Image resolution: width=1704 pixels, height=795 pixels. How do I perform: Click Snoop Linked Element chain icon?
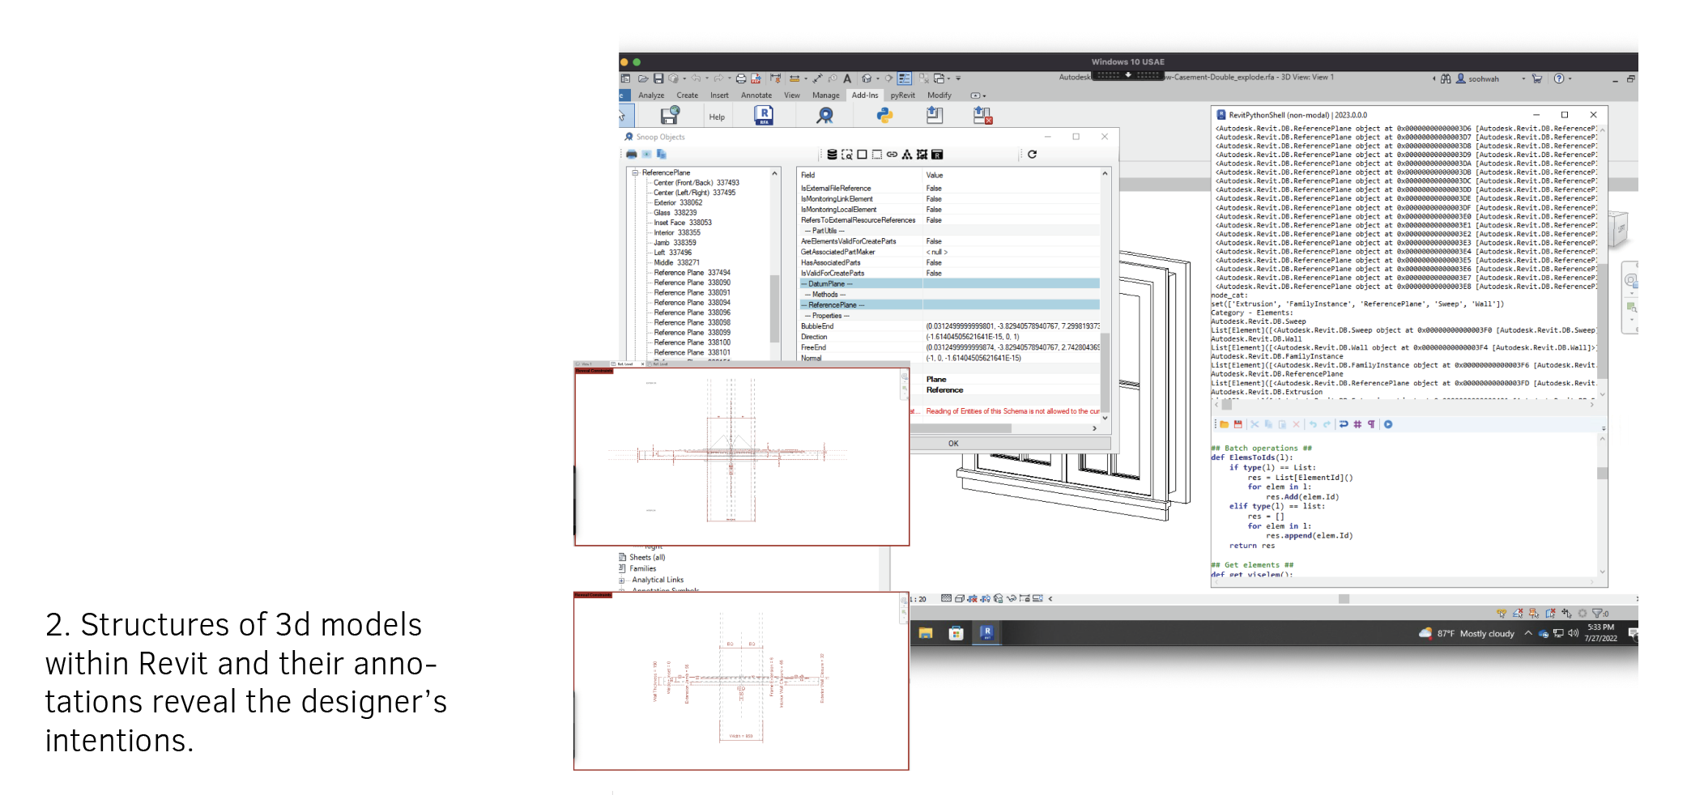892,154
